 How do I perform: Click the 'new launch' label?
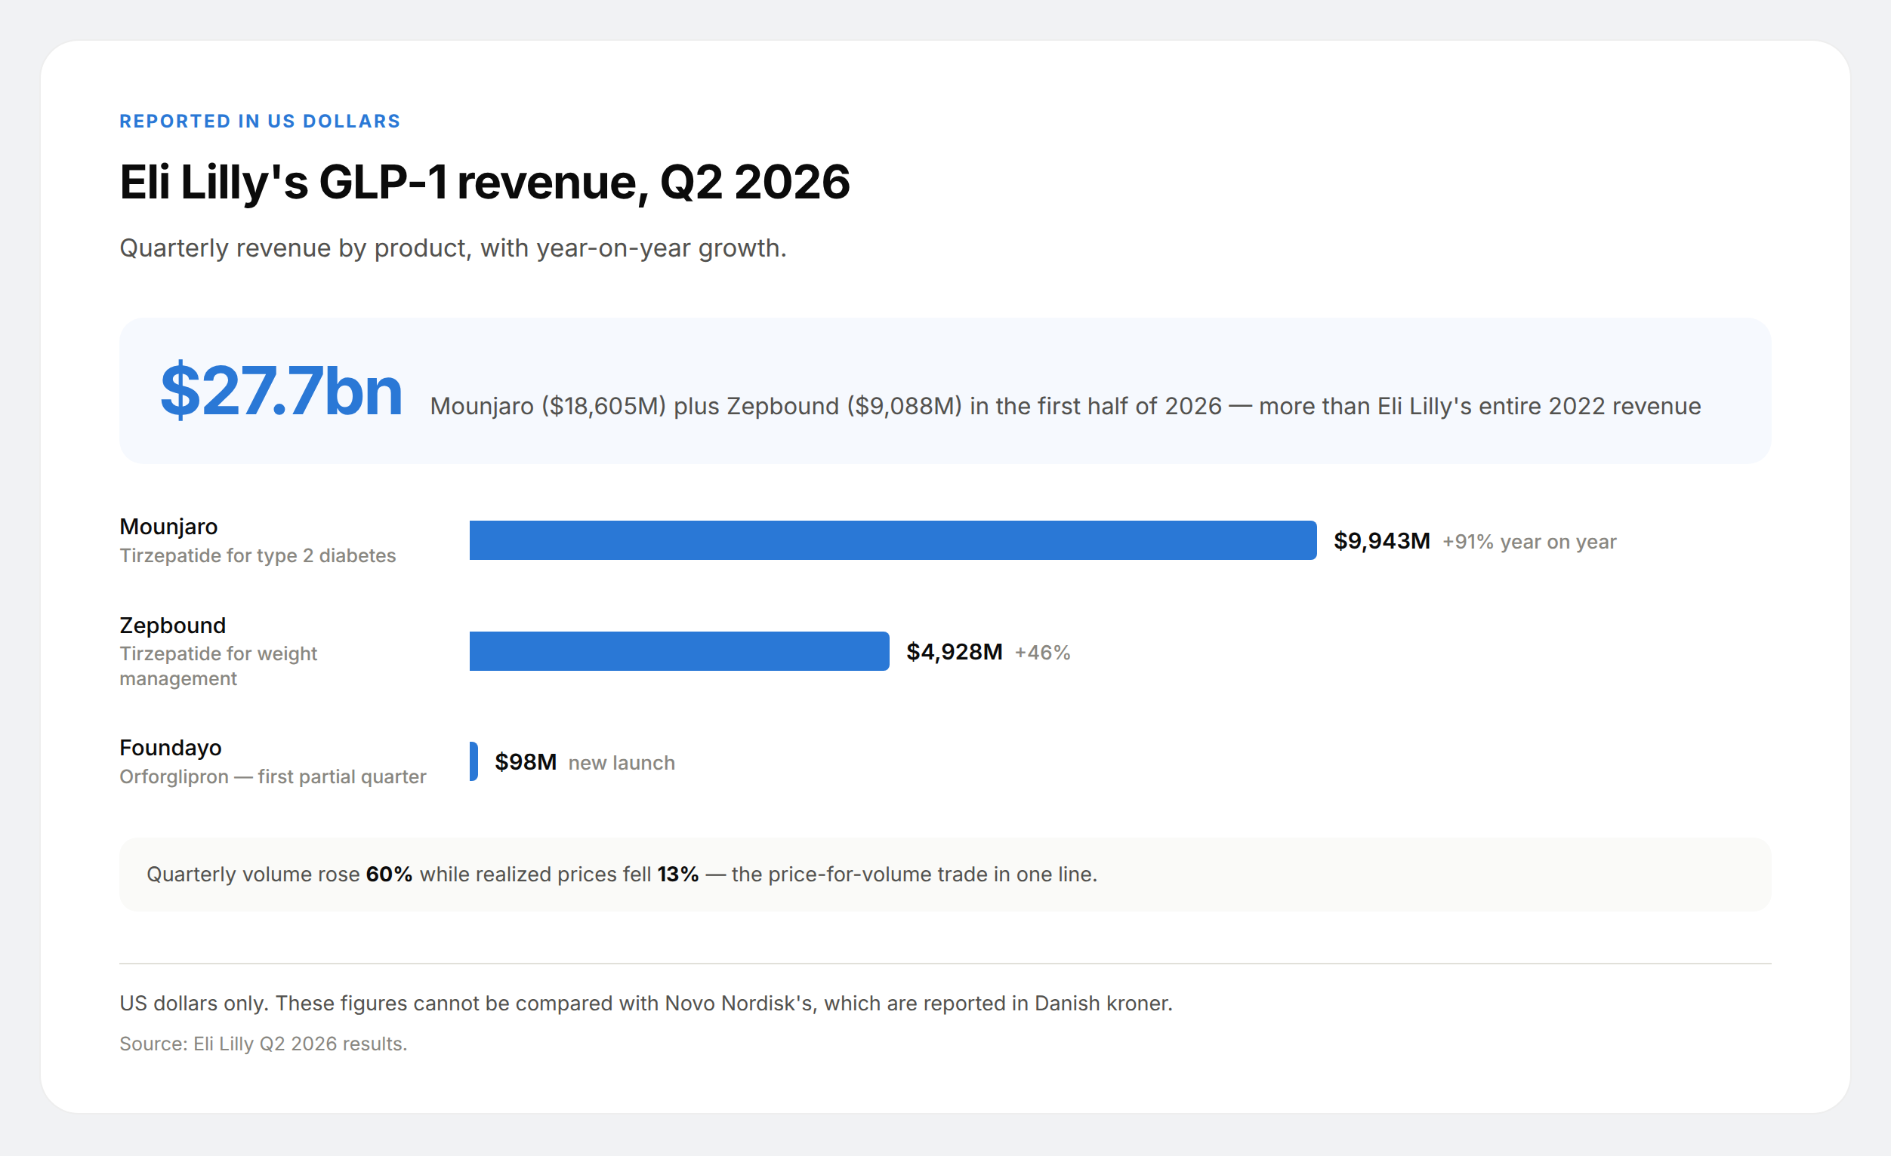622,764
